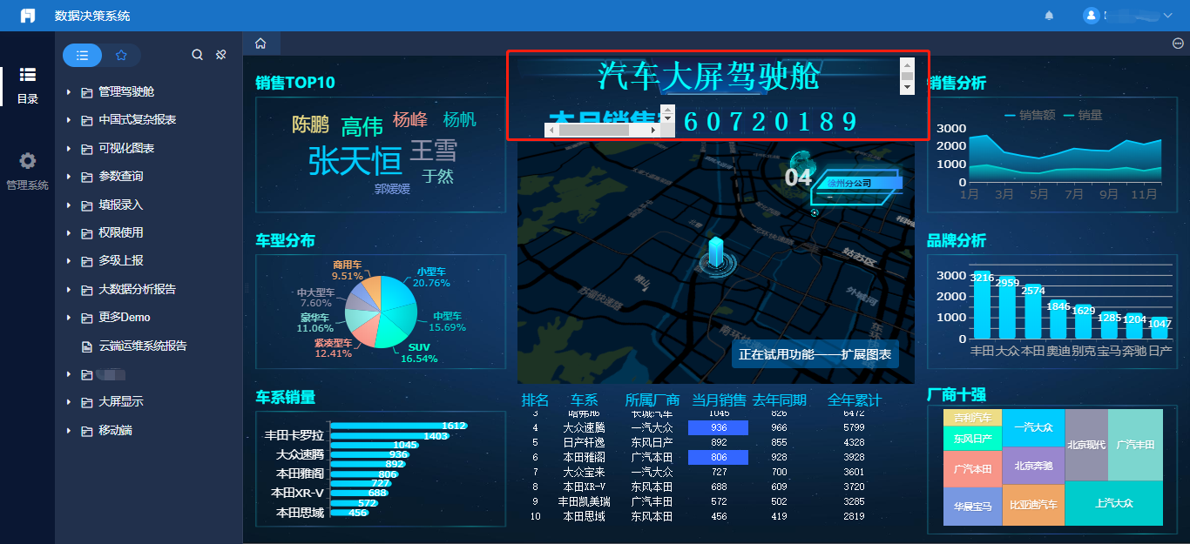
Task: Expand the 大数据分析报告 folder arrow
Action: tap(69, 290)
